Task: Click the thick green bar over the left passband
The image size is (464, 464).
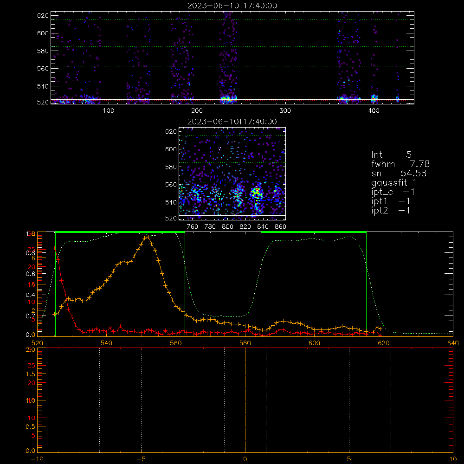Action: [x=120, y=232]
